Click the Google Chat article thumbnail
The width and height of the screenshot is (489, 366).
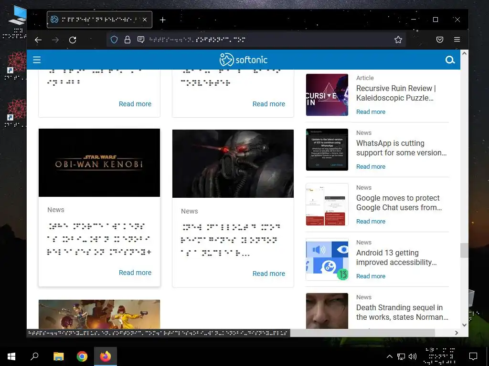point(327,204)
